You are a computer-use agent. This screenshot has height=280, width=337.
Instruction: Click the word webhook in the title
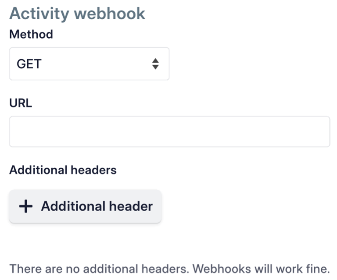click(x=110, y=14)
